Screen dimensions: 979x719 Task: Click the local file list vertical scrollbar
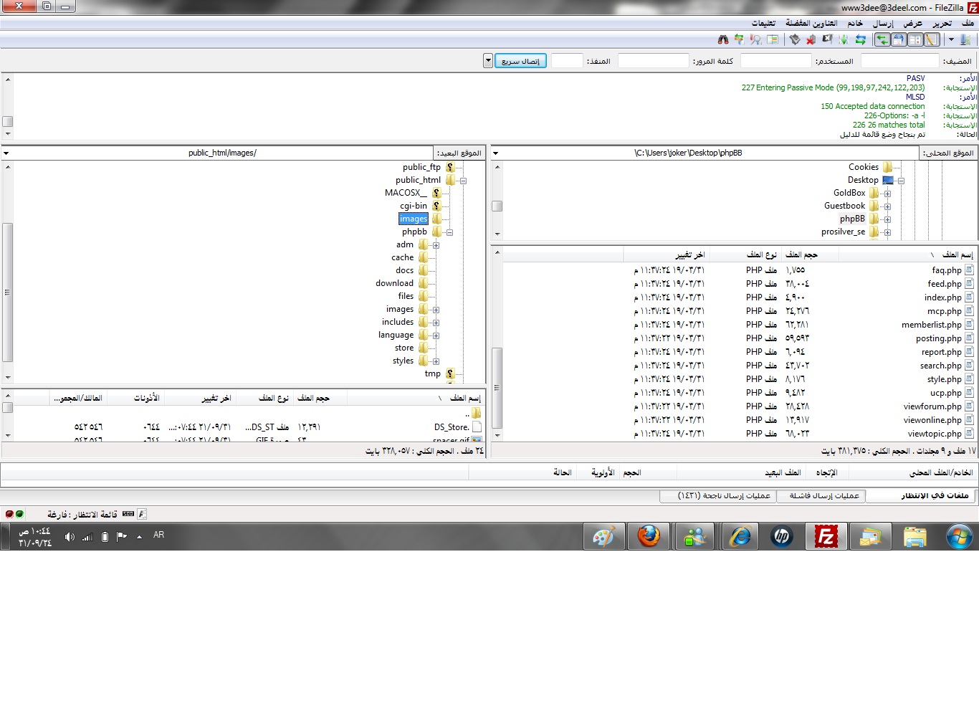[x=497, y=387]
